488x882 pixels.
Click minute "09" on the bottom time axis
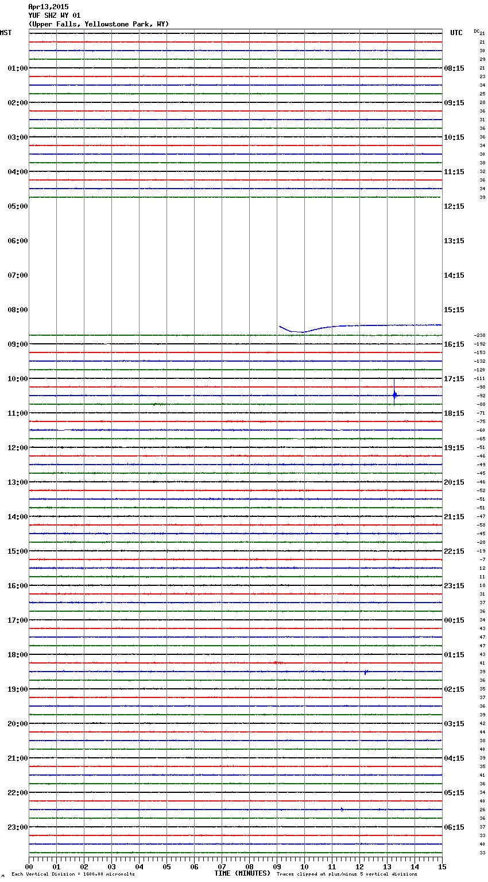click(x=277, y=866)
